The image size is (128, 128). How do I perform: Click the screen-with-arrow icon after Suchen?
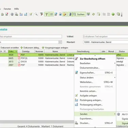point(88,14)
